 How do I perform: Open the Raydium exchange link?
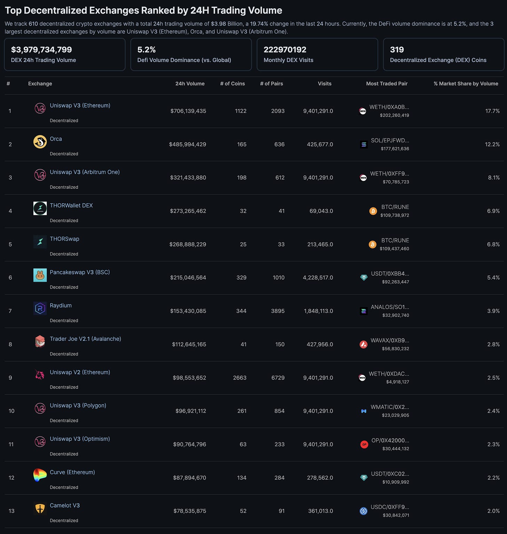tap(61, 305)
